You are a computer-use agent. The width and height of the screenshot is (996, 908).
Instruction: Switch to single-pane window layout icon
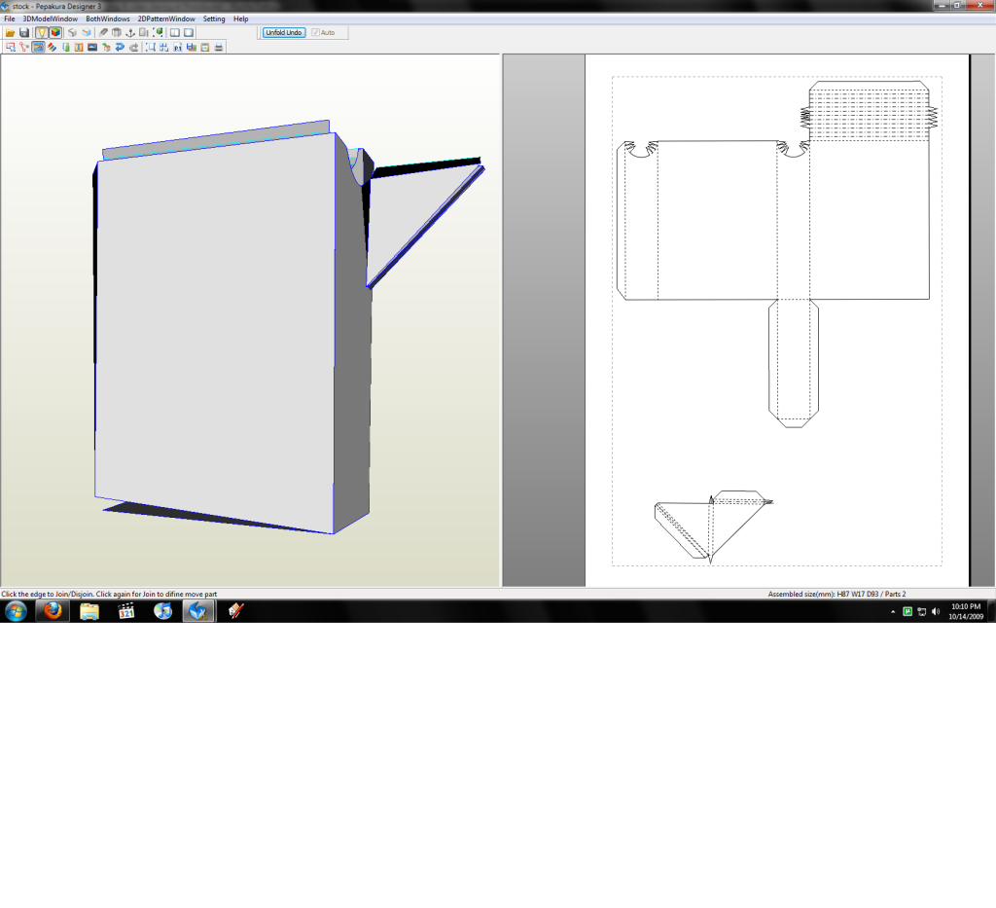pos(189,32)
